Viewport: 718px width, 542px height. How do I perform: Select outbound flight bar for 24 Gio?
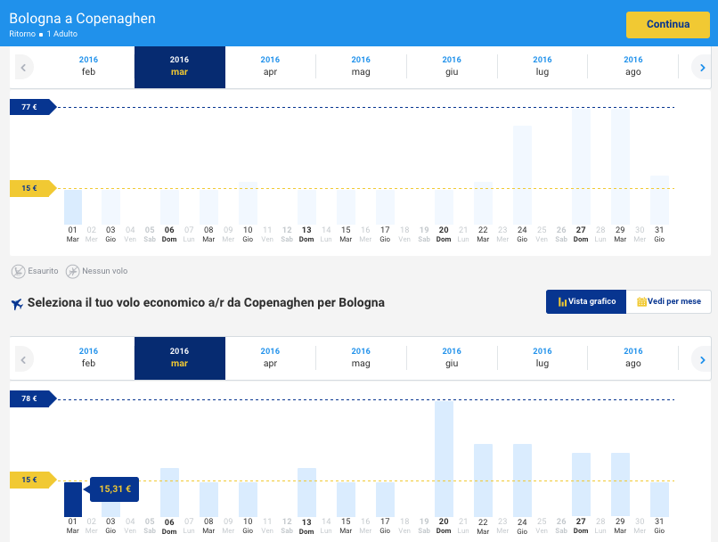[522, 175]
